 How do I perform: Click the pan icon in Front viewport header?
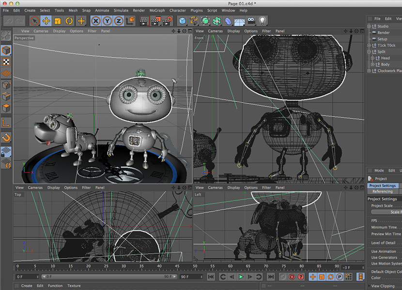coord(346,31)
